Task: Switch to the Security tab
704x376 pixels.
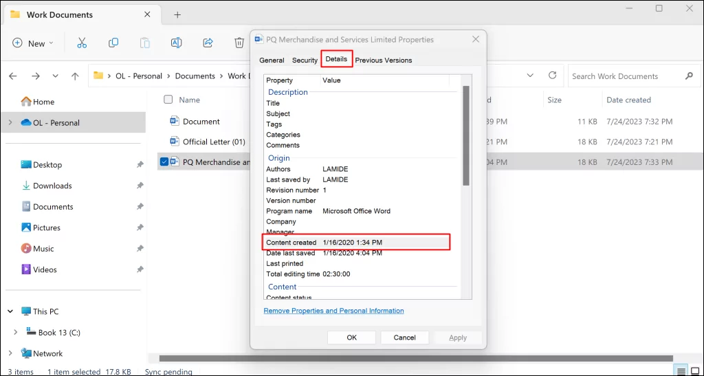Action: tap(305, 60)
